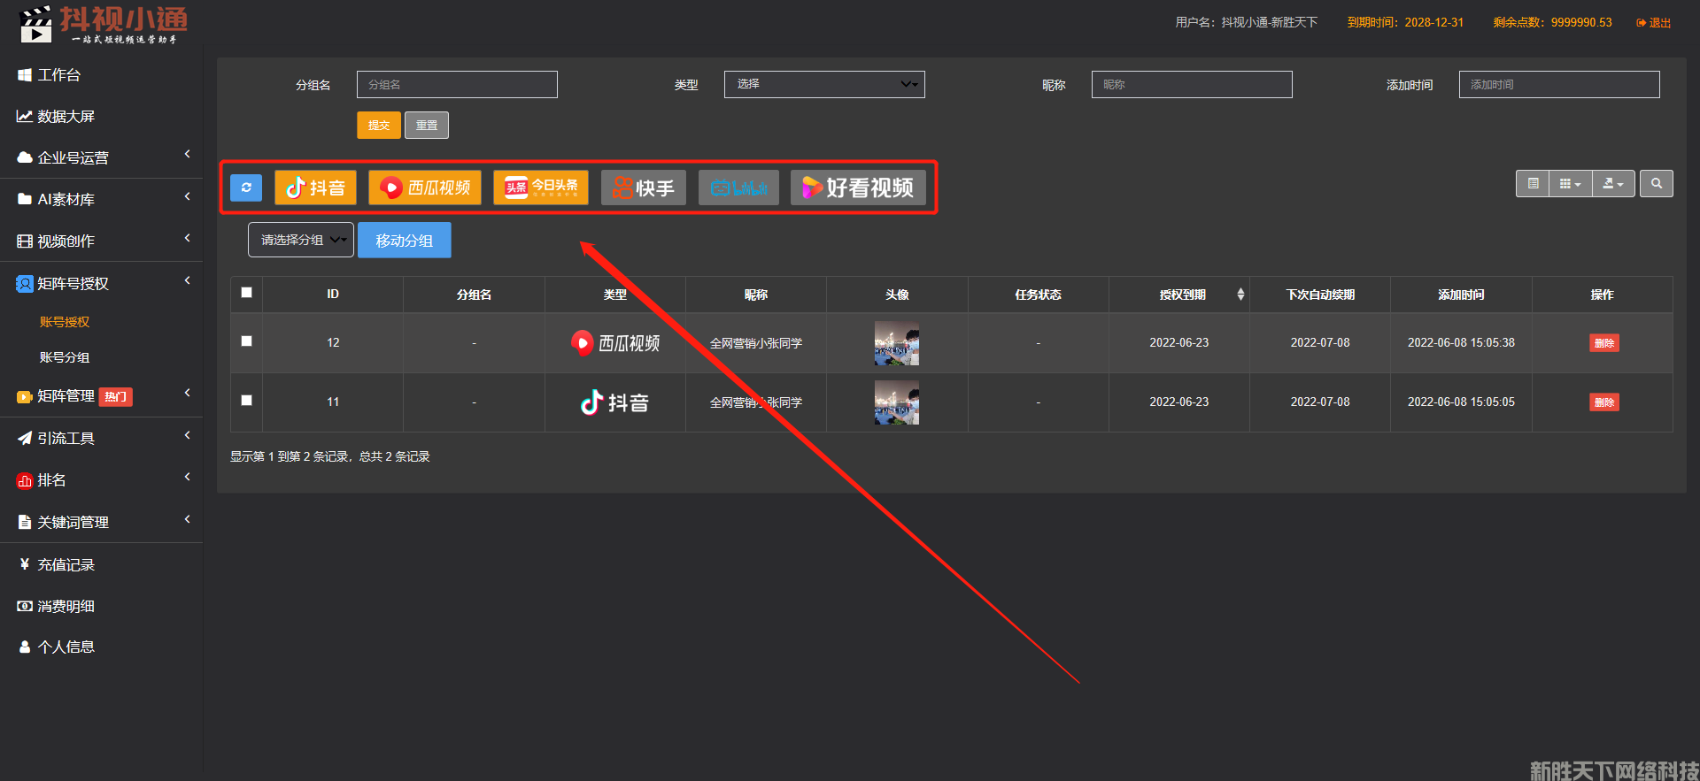The width and height of the screenshot is (1700, 781).
Task: Click the 添加时间 input field
Action: point(1559,85)
